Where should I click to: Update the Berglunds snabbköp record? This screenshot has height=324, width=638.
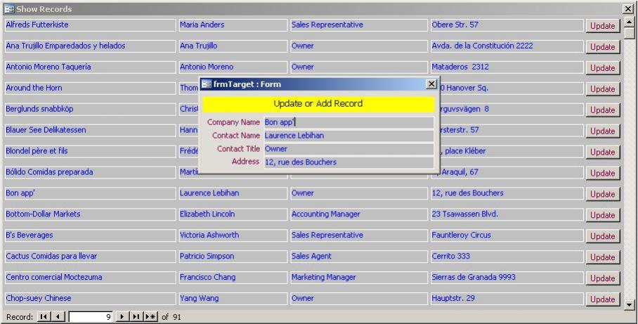603,110
